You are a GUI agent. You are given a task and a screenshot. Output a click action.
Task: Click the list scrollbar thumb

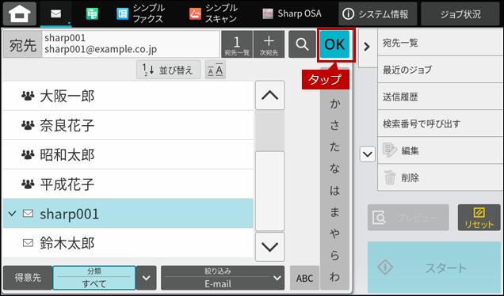(269, 191)
